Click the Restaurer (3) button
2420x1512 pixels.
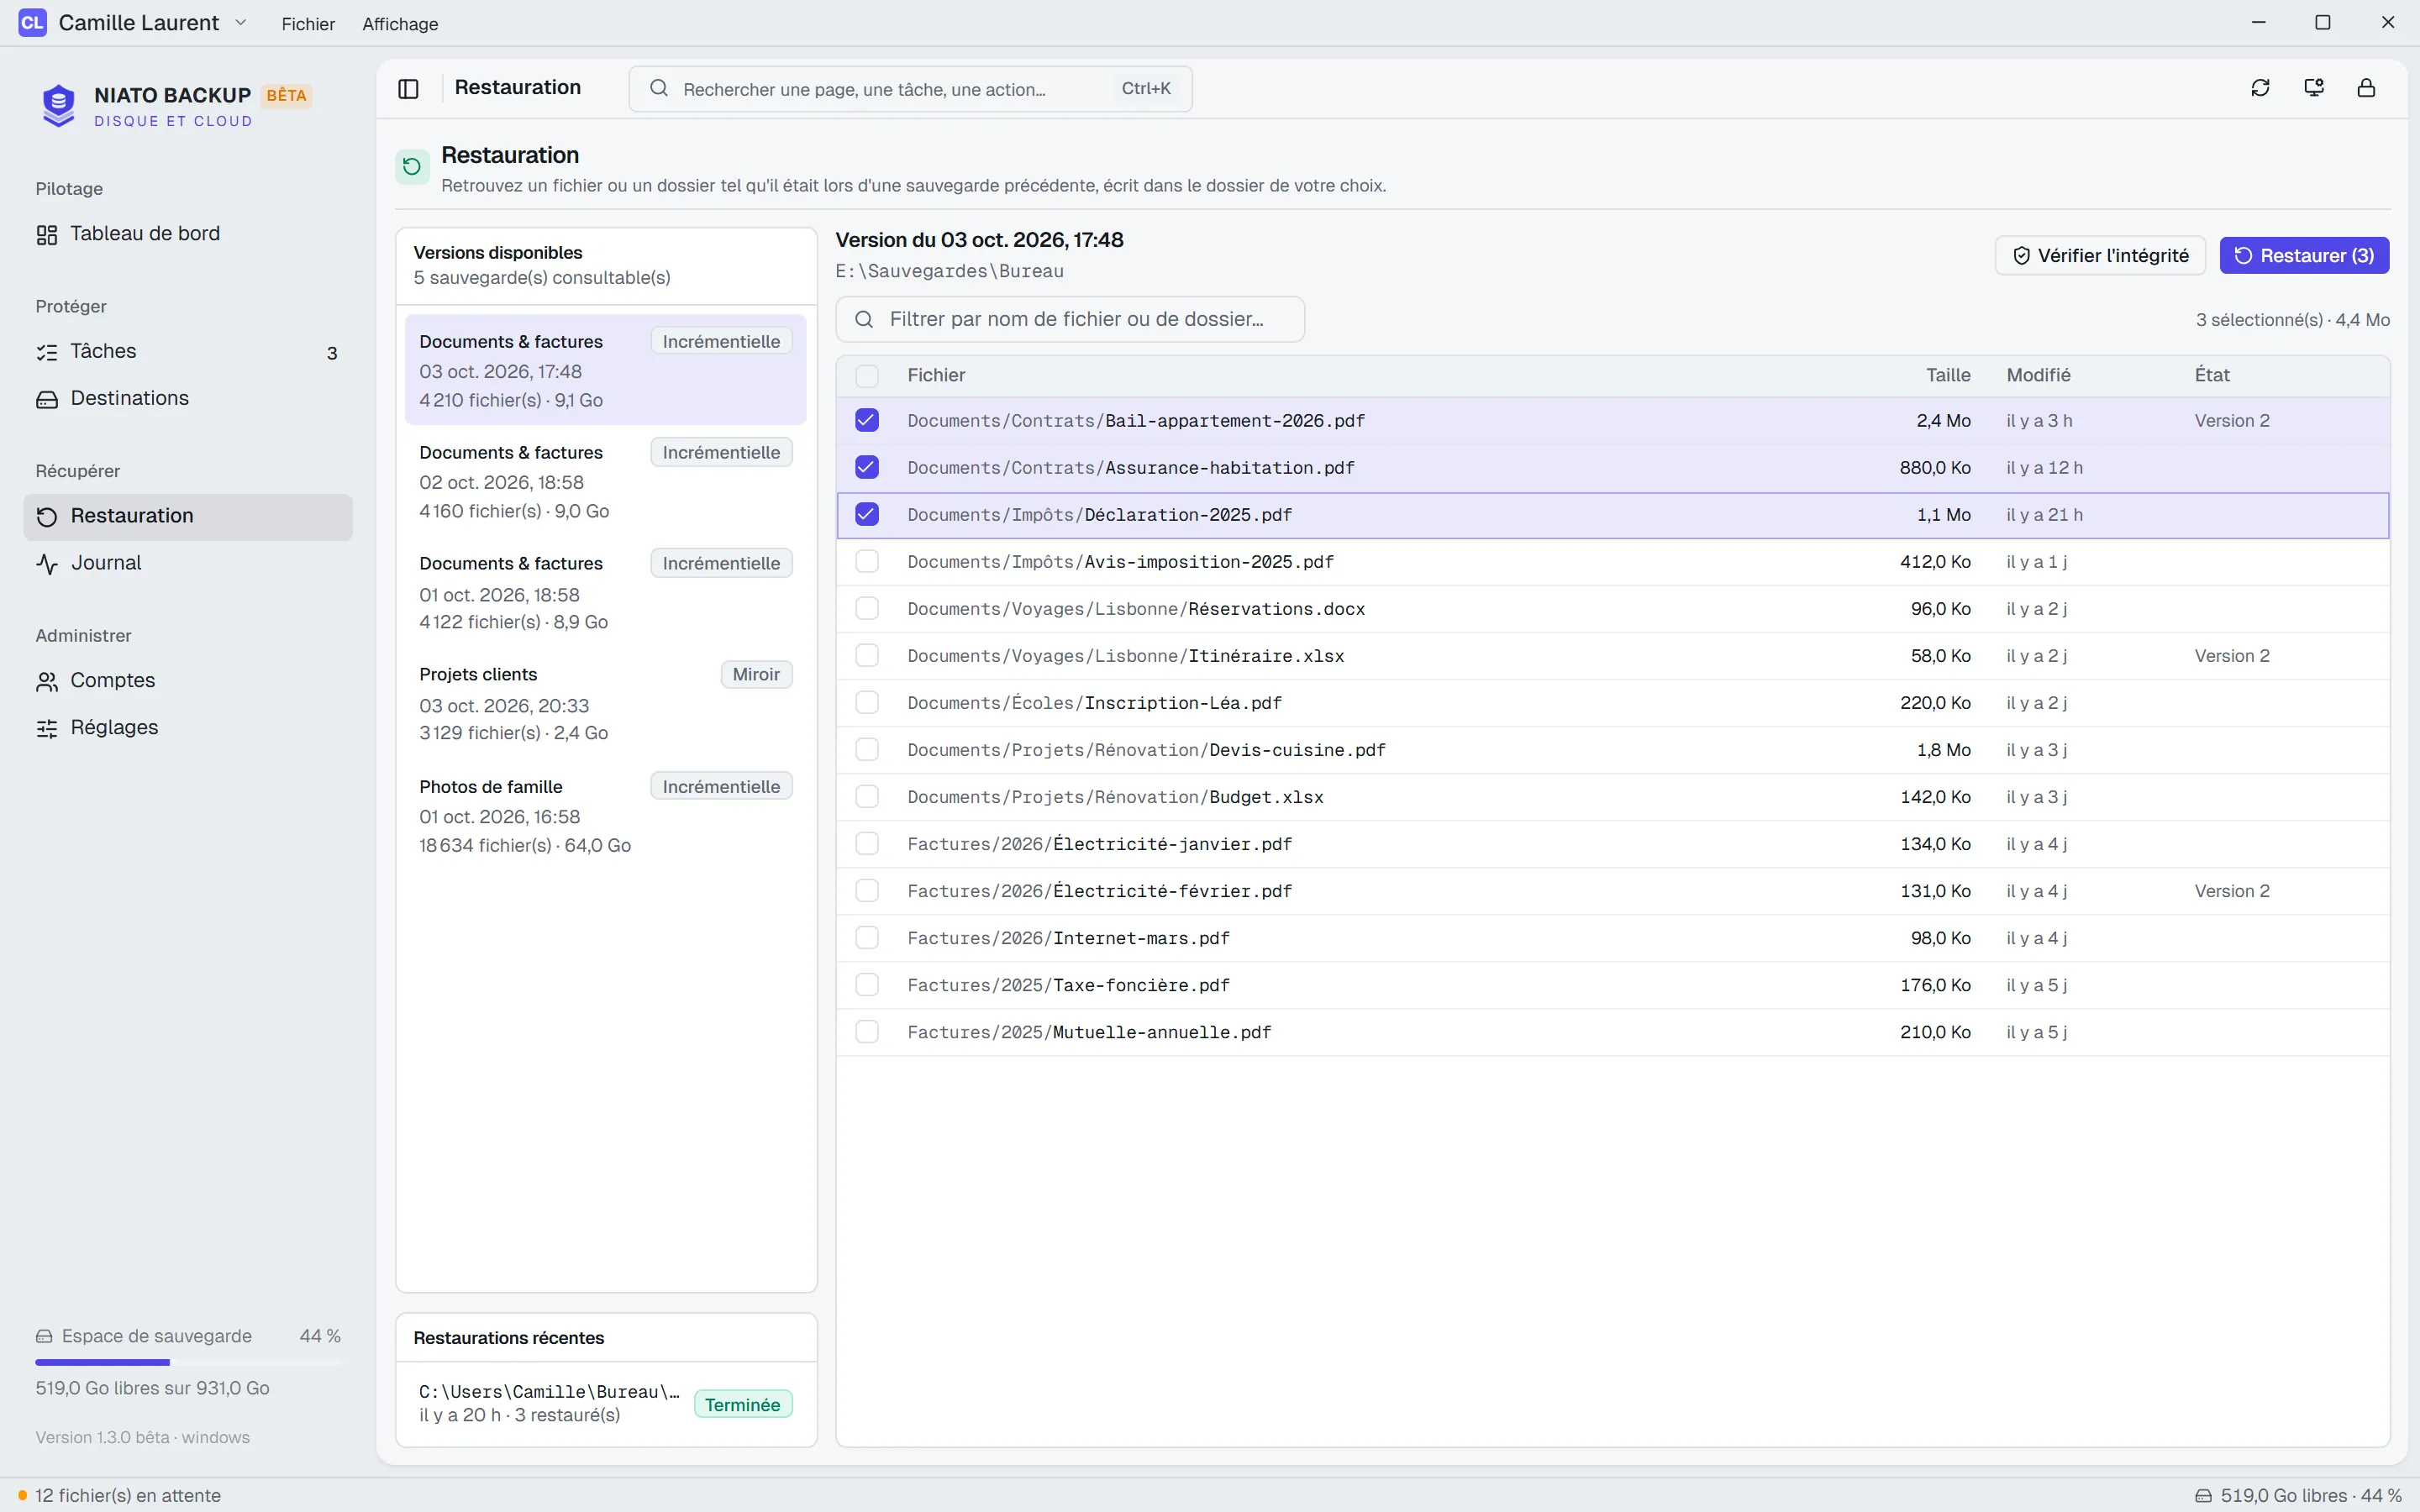(2304, 255)
